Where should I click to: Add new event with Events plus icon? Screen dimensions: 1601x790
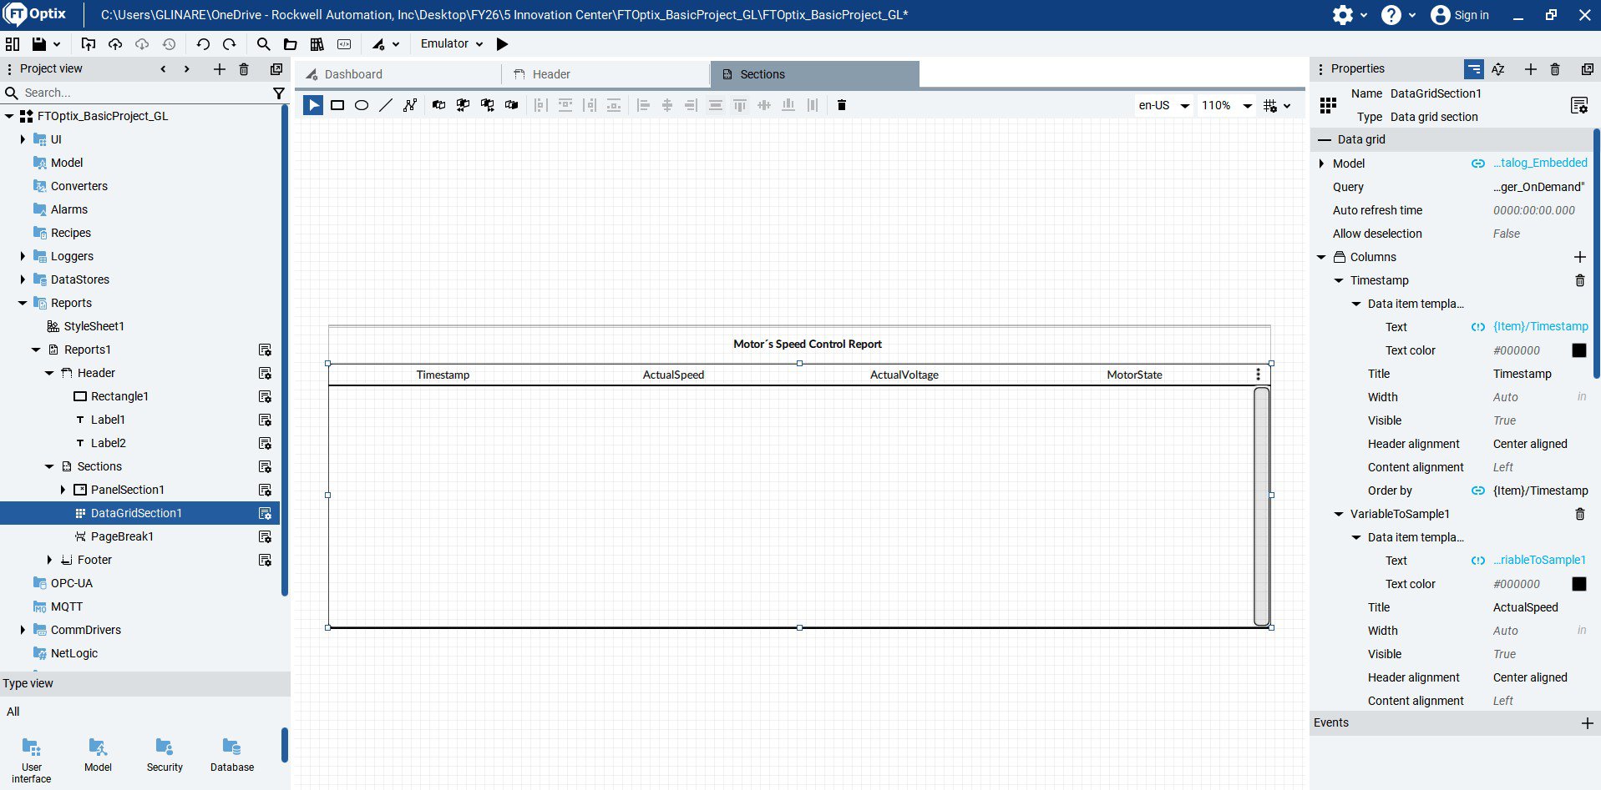pyautogui.click(x=1588, y=723)
